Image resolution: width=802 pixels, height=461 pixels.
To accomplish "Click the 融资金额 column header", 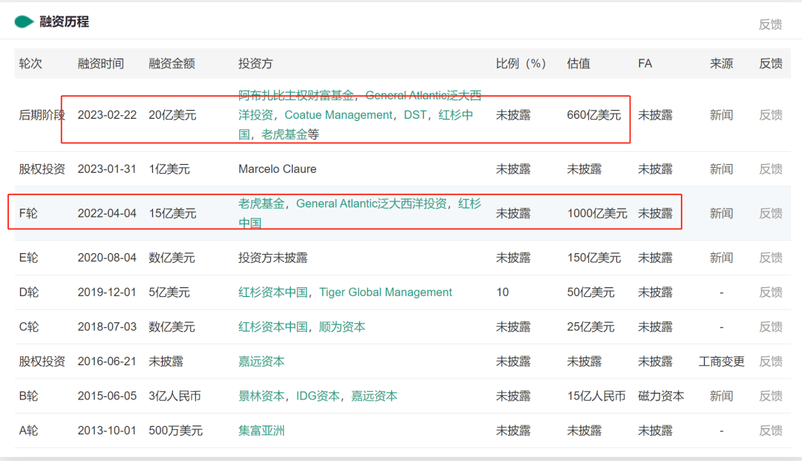I will pyautogui.click(x=172, y=63).
